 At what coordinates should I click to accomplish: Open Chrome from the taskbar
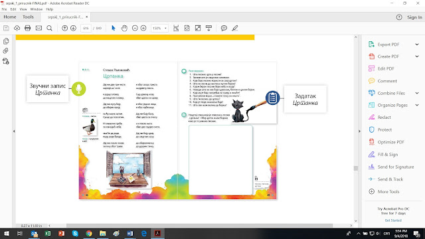(x=89, y=233)
